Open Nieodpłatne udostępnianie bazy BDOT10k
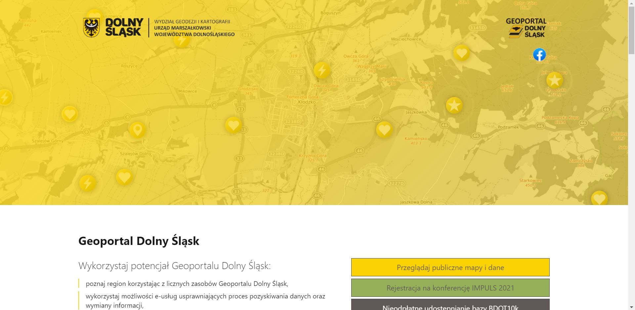 [x=450, y=306]
